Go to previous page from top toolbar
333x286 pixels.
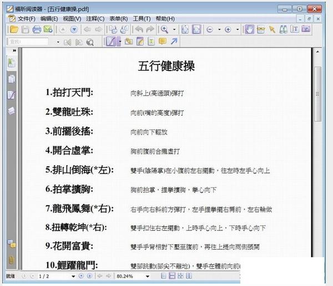click(63, 29)
